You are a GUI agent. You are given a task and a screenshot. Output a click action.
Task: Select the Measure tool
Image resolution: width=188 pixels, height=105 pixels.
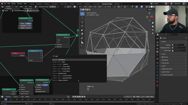click(82, 42)
